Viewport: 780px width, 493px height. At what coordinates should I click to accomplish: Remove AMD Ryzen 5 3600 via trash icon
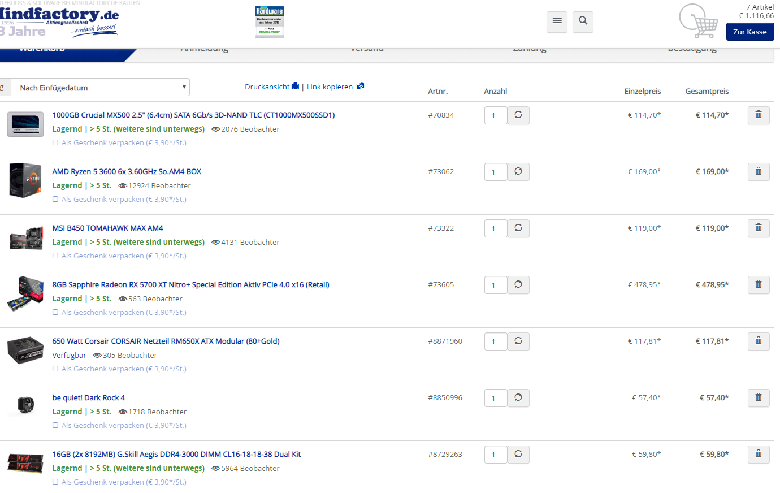click(759, 171)
